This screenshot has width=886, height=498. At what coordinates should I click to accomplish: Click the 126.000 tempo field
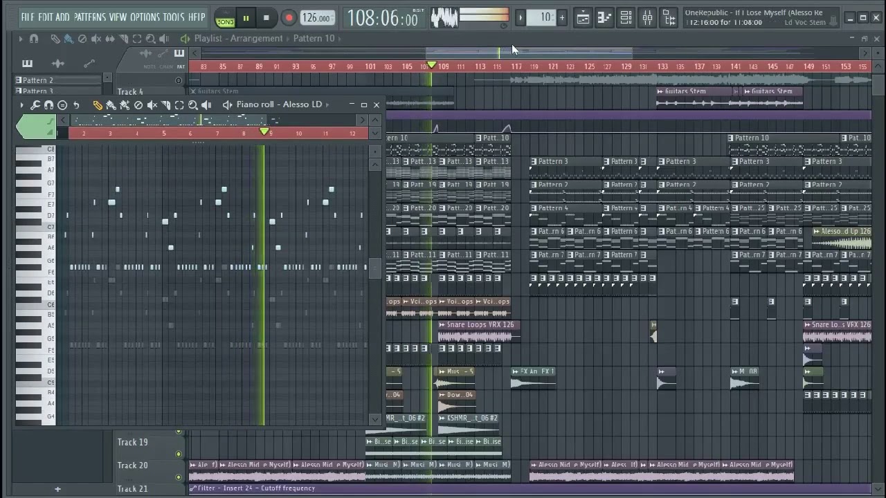317,18
